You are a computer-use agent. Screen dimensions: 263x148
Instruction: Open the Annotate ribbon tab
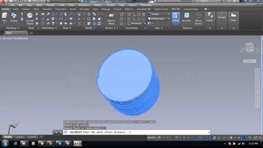pyautogui.click(x=84, y=9)
